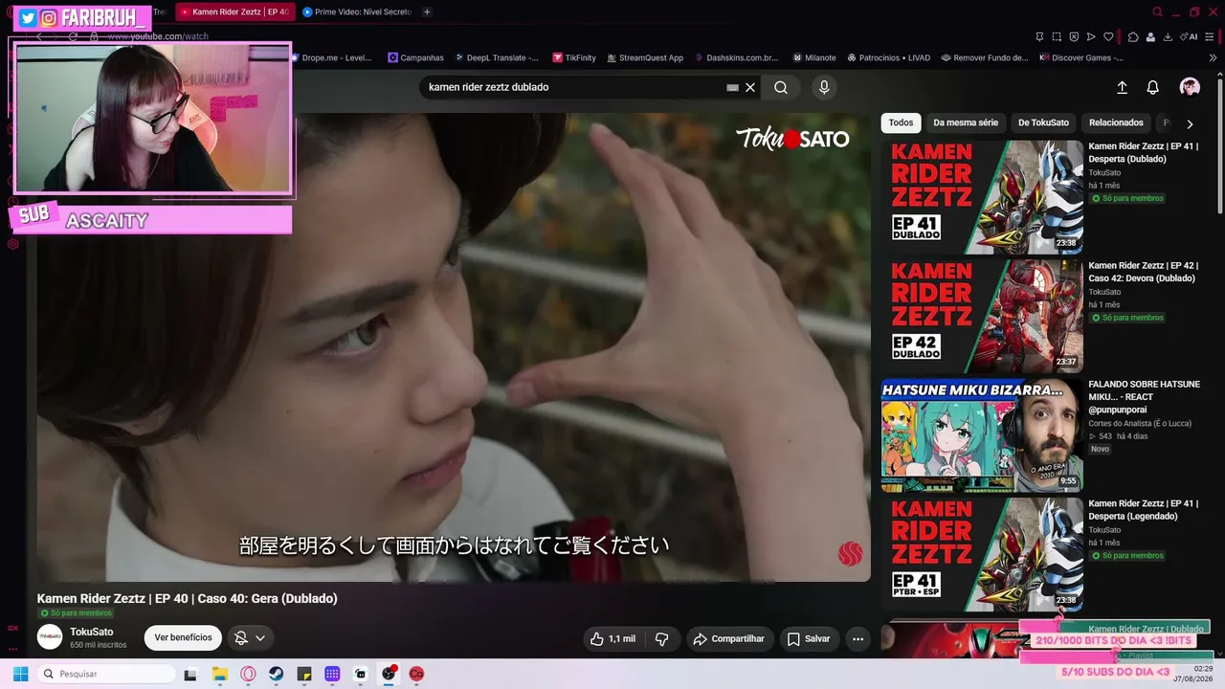Open EP 42 Caso 42: Devora thumbnail
The image size is (1225, 689).
coord(982,316)
